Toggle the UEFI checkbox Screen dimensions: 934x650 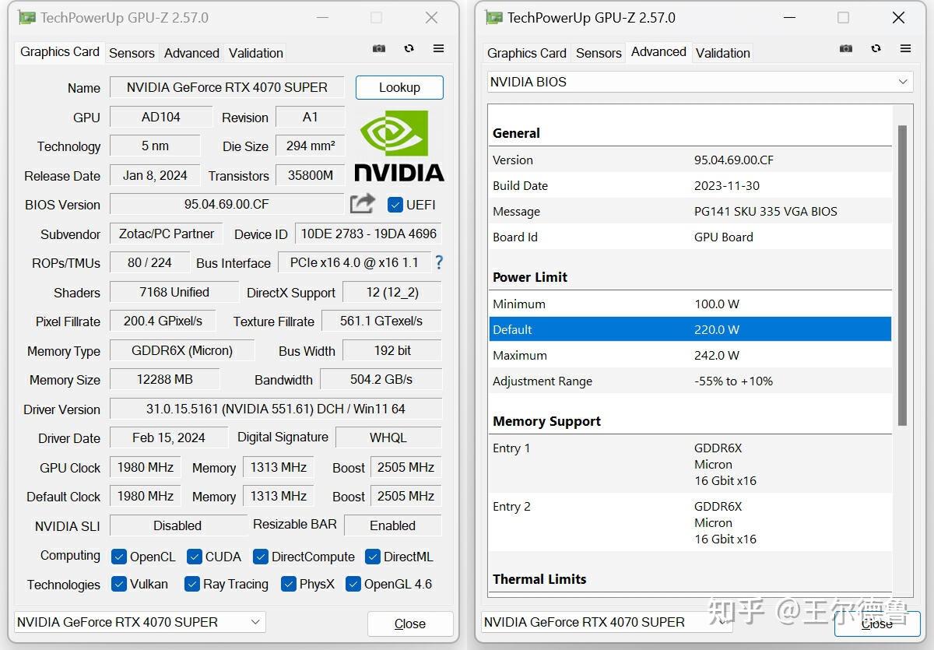[x=395, y=205]
